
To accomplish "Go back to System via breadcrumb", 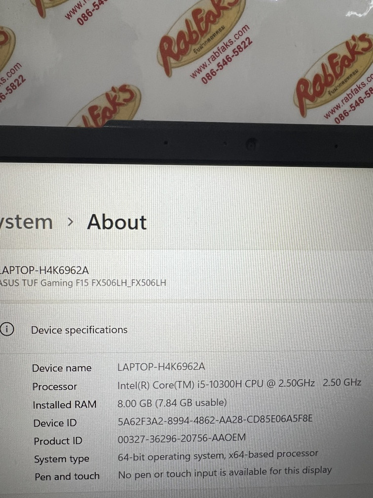I will 27,222.
